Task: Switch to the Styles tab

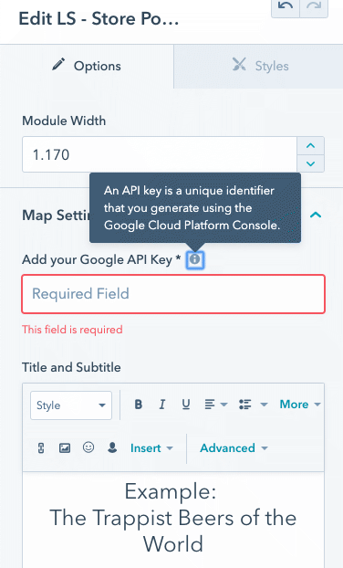Action: pos(258,67)
